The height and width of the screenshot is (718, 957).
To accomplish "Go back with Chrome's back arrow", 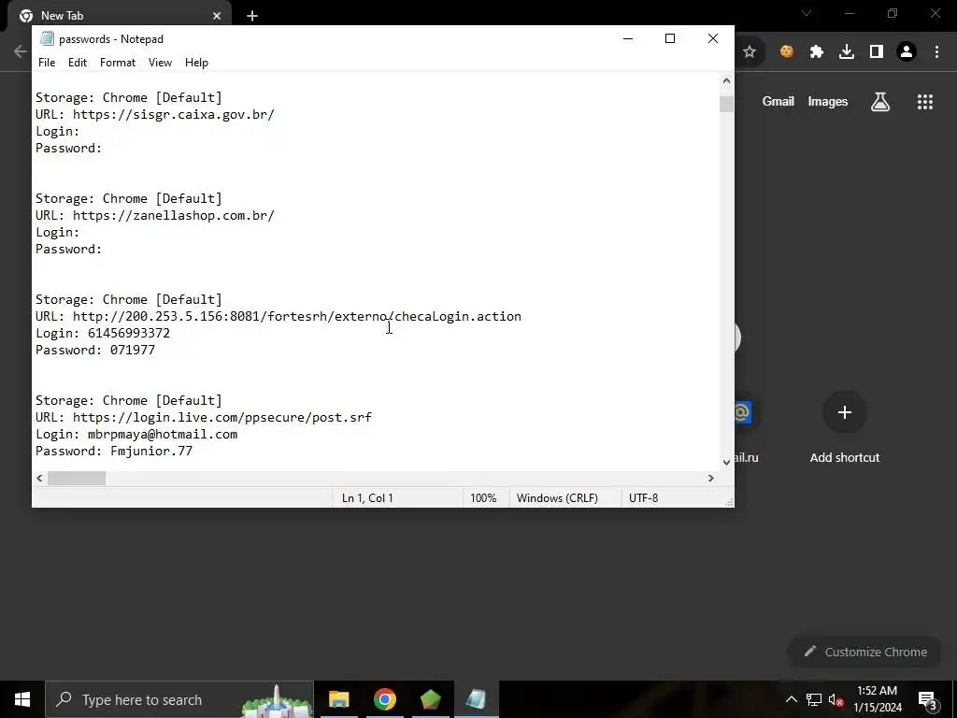I will [21, 52].
